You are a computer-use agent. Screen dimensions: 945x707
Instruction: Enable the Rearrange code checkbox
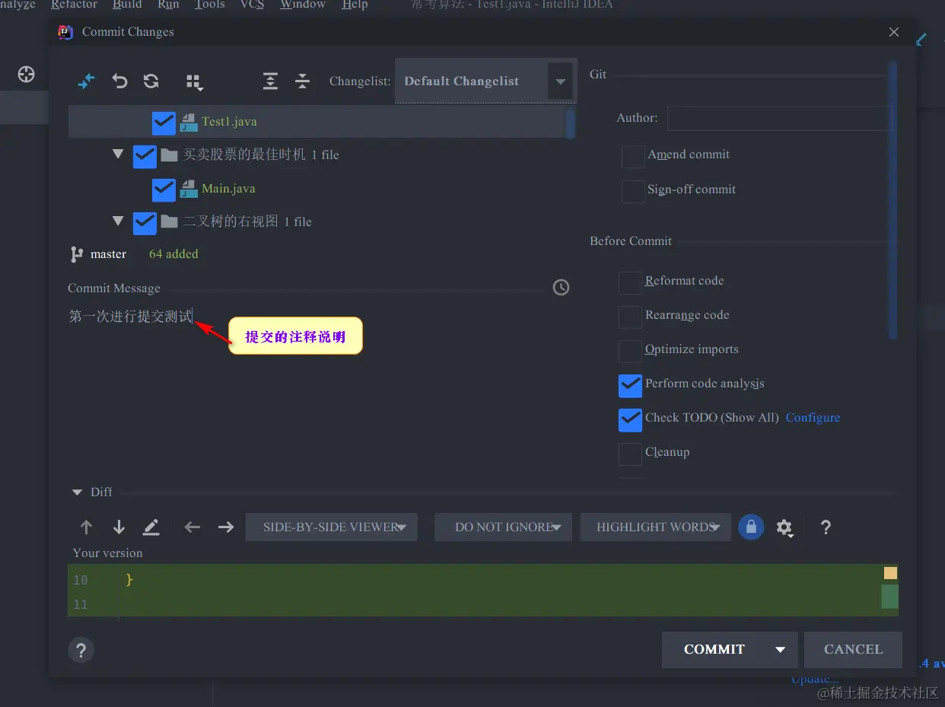pyautogui.click(x=630, y=316)
